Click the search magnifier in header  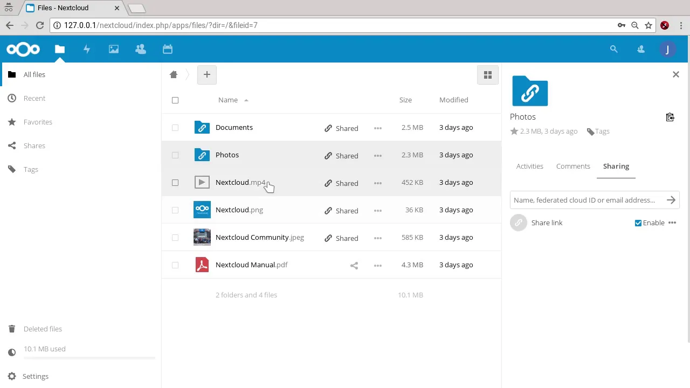point(613,49)
